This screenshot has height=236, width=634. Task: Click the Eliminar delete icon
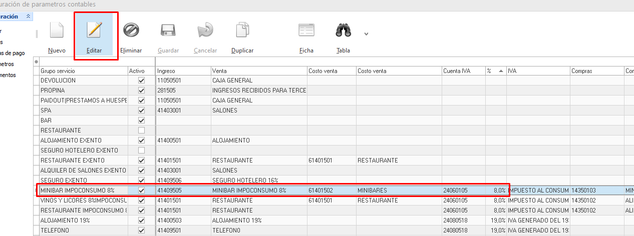131,30
